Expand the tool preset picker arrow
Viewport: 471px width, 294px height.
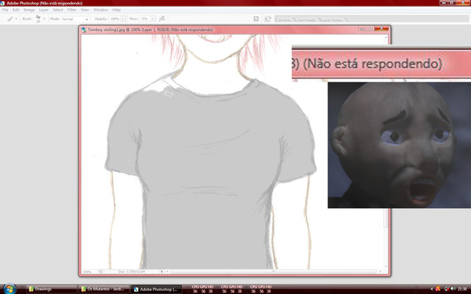pos(16,18)
